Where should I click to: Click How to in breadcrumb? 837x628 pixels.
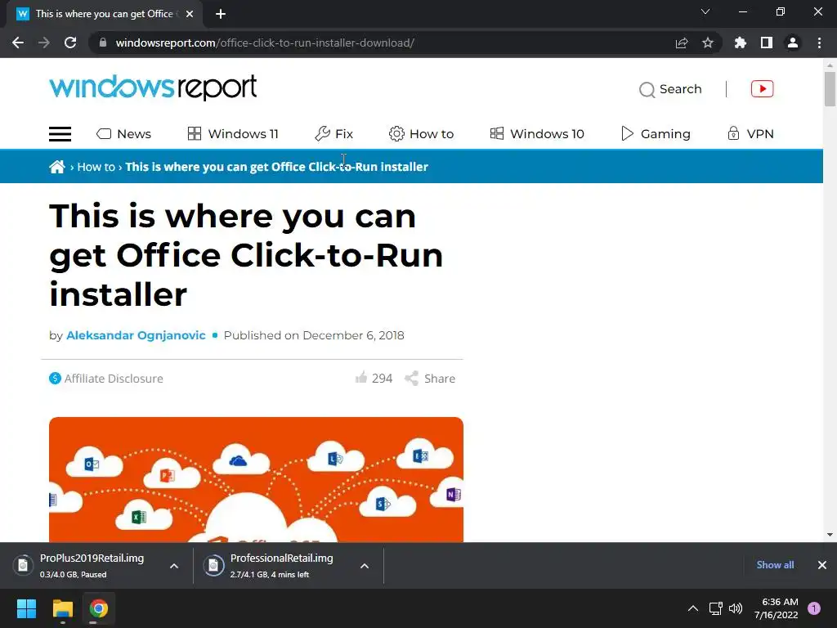click(96, 167)
